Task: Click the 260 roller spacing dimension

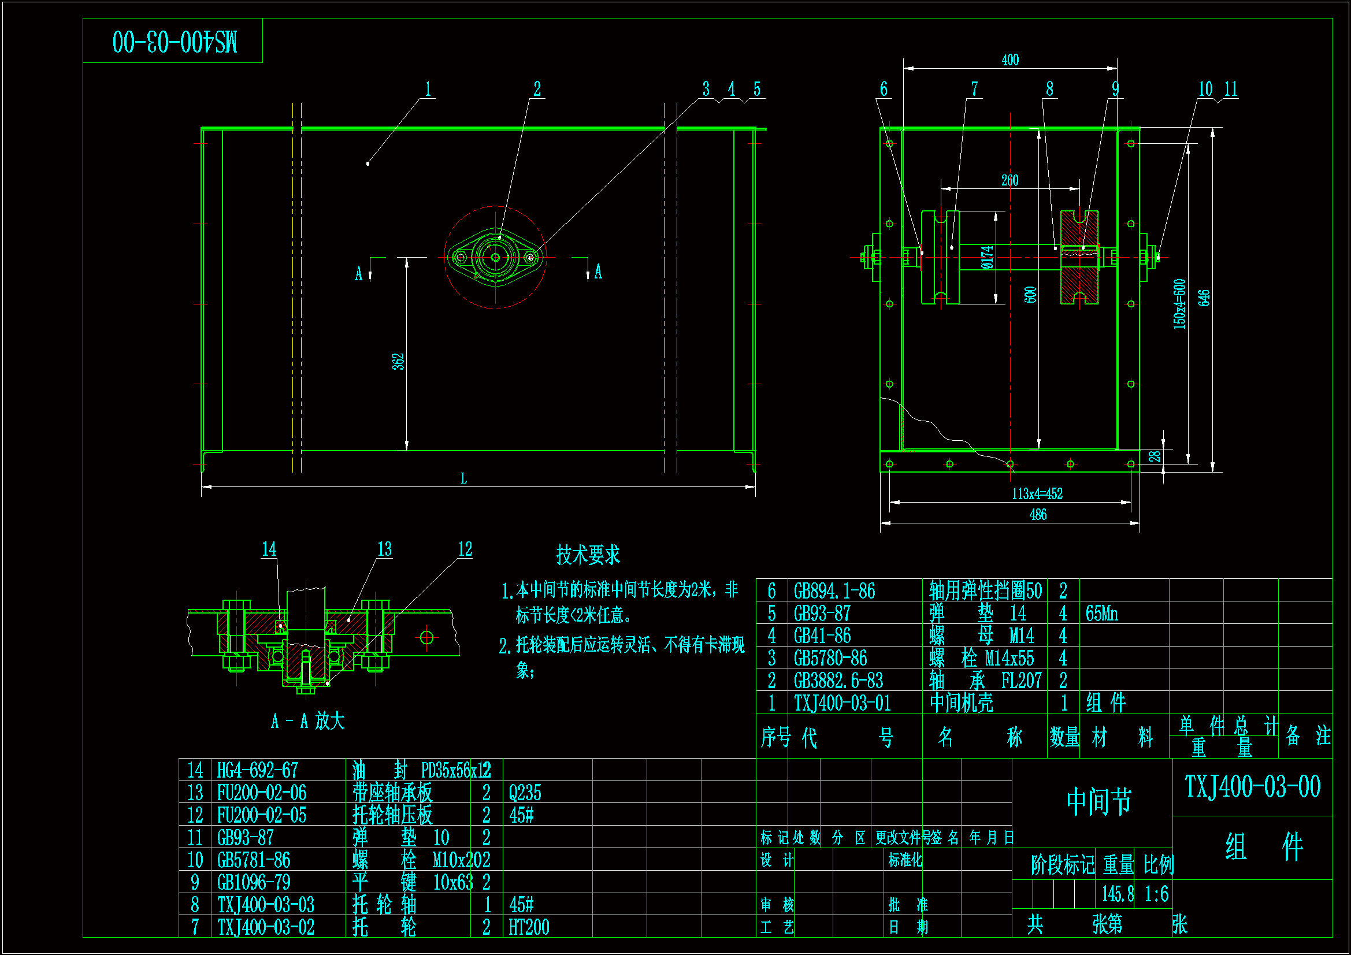Action: tap(1009, 180)
